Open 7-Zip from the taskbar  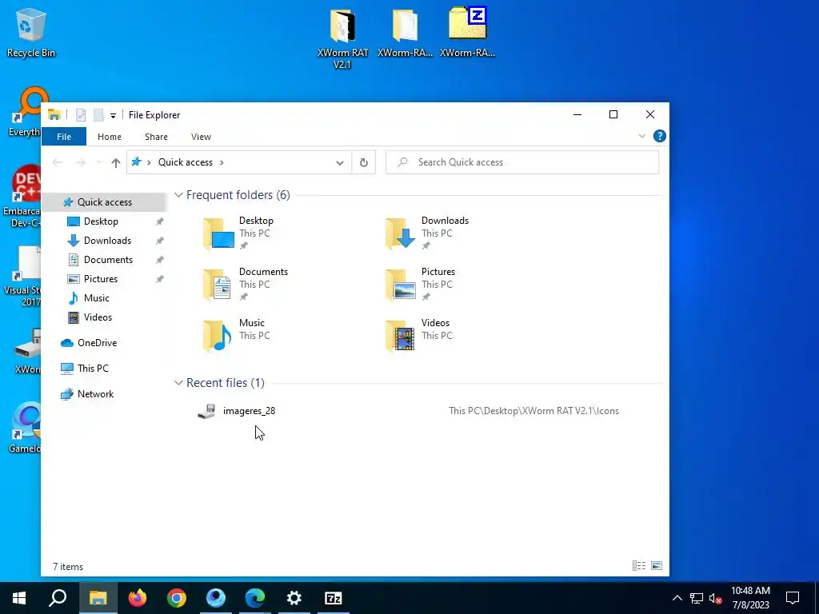[334, 598]
